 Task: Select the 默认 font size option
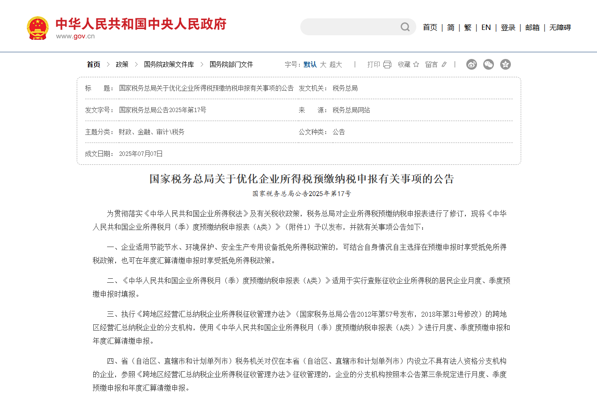click(x=310, y=65)
